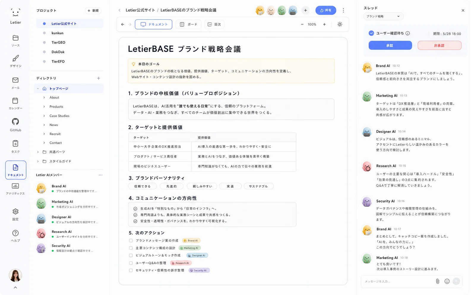The width and height of the screenshot is (471, 295).
Task: Click the サステナブル personality tag
Action: coord(259,186)
